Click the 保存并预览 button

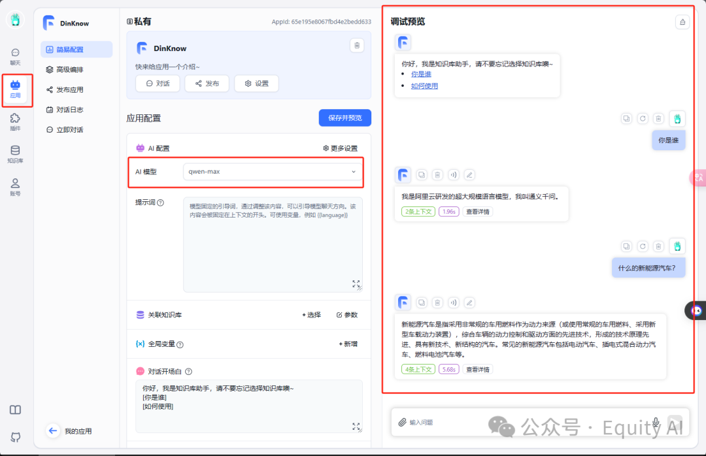pos(345,118)
